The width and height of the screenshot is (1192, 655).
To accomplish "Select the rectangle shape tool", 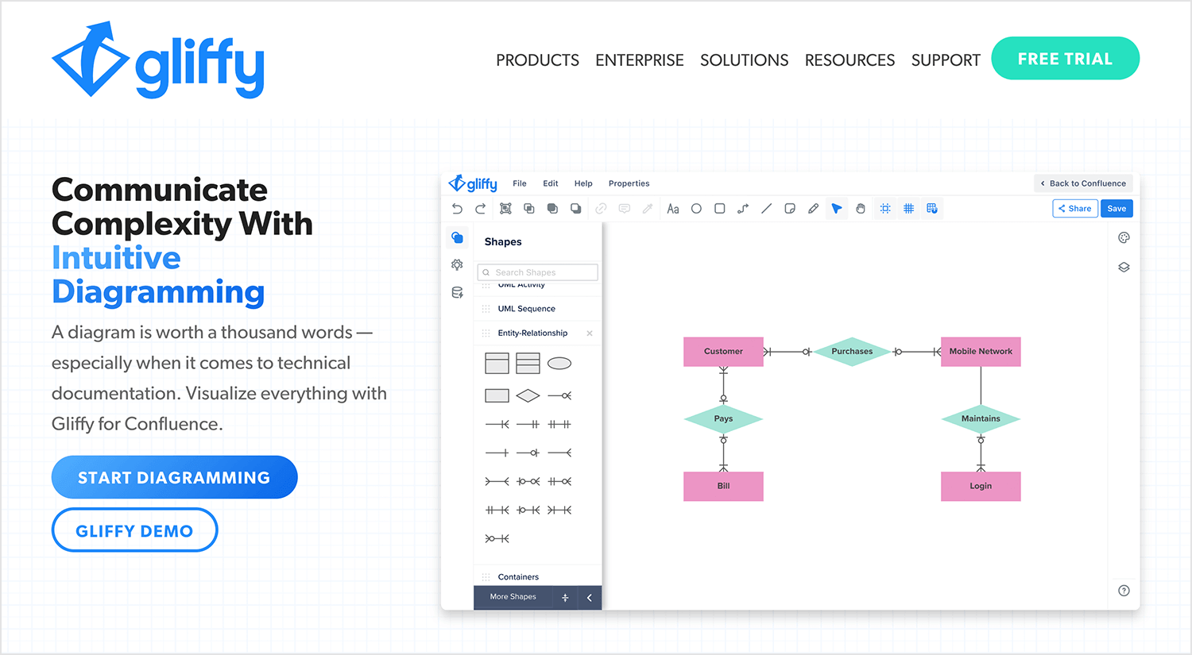I will (x=720, y=209).
